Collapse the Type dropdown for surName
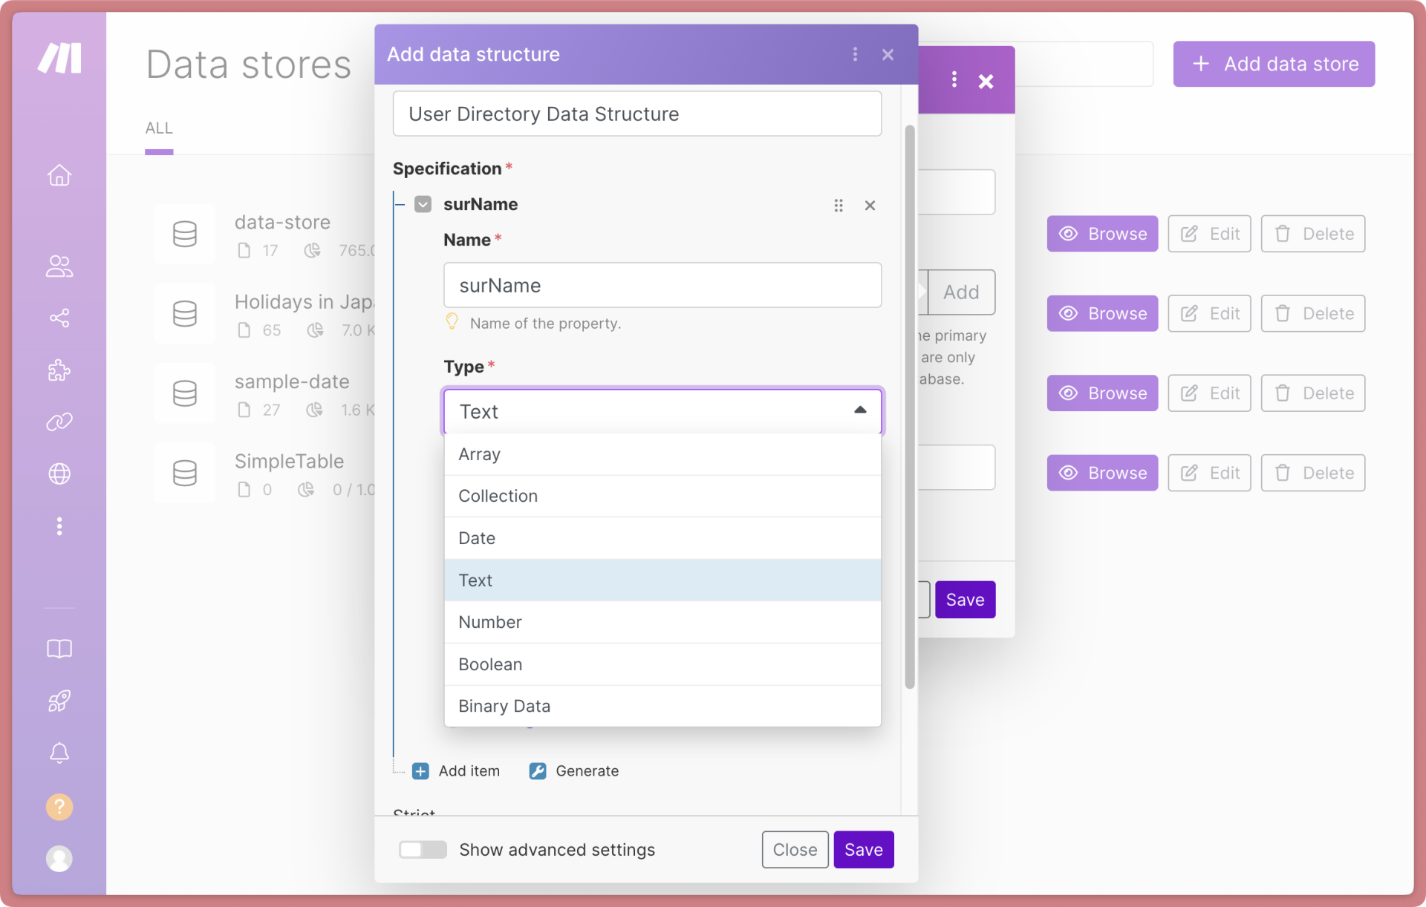Viewport: 1426px width, 907px height. (859, 409)
